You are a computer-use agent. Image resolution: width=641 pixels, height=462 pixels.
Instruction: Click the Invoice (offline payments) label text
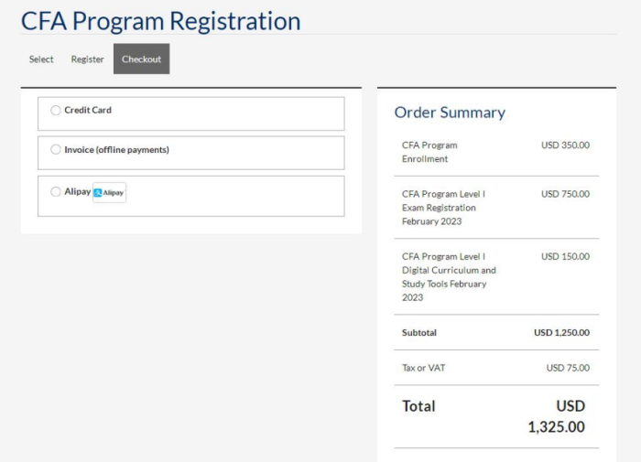click(x=116, y=150)
